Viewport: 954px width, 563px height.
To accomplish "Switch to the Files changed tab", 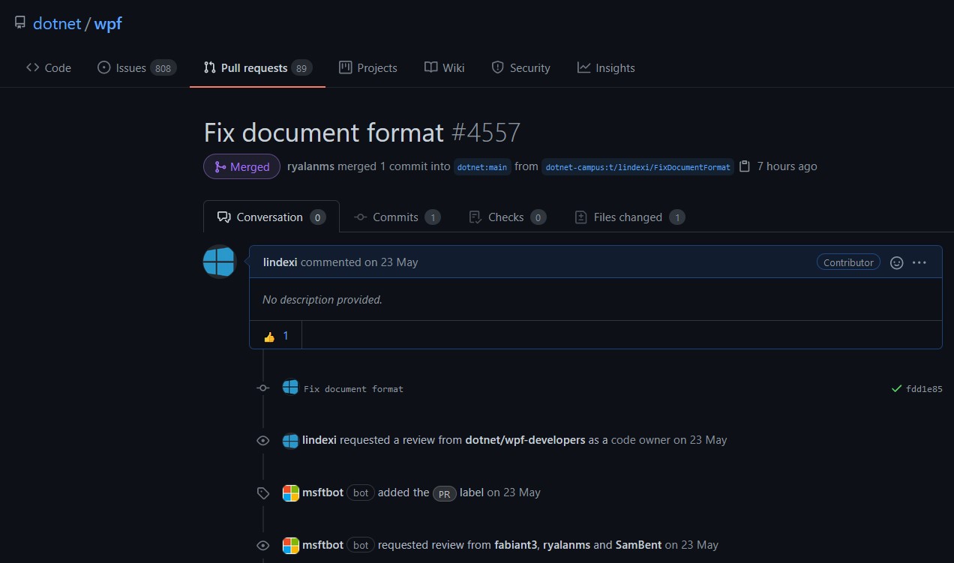I will pyautogui.click(x=628, y=217).
